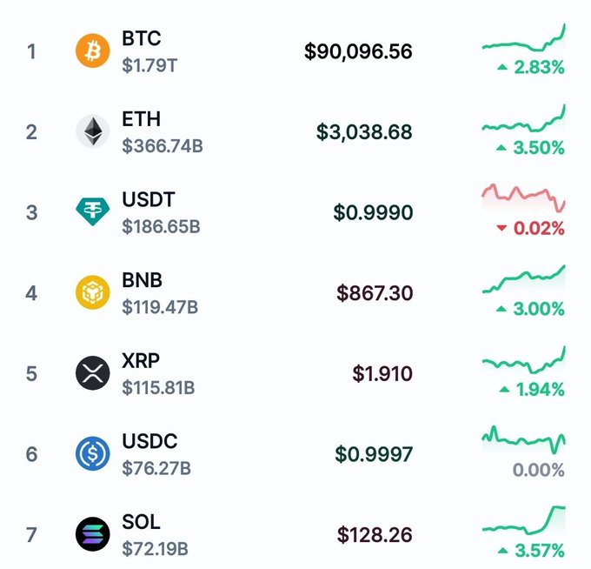Click the Solana coin icon
This screenshot has width=591, height=569.
pyautogui.click(x=92, y=534)
